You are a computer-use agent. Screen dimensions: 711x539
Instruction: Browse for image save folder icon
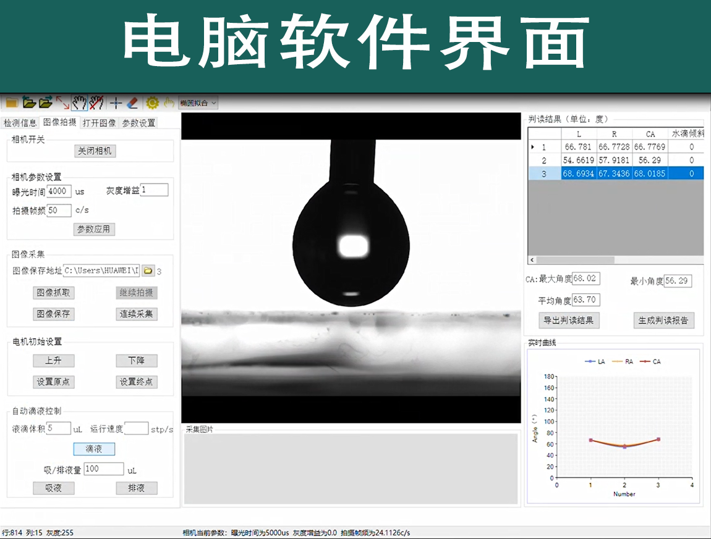[x=148, y=270]
